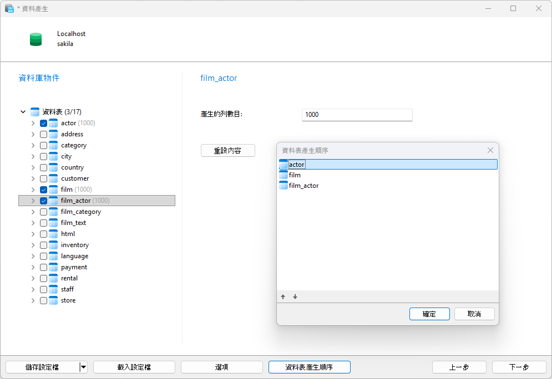Image resolution: width=552 pixels, height=379 pixels.
Task: Expand the store table node
Action: (x=33, y=300)
